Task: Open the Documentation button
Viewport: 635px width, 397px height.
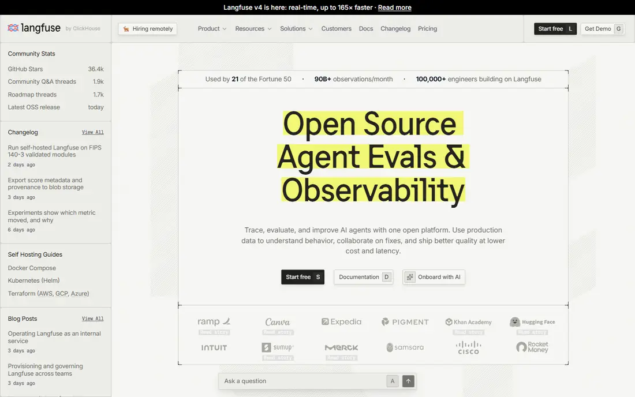Action: [363, 277]
